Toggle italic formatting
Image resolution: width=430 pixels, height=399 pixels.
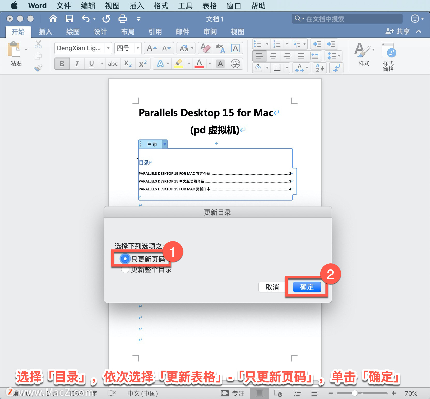click(77, 64)
